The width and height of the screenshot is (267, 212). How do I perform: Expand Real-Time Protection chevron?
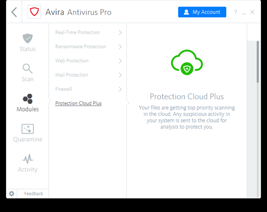(120, 32)
